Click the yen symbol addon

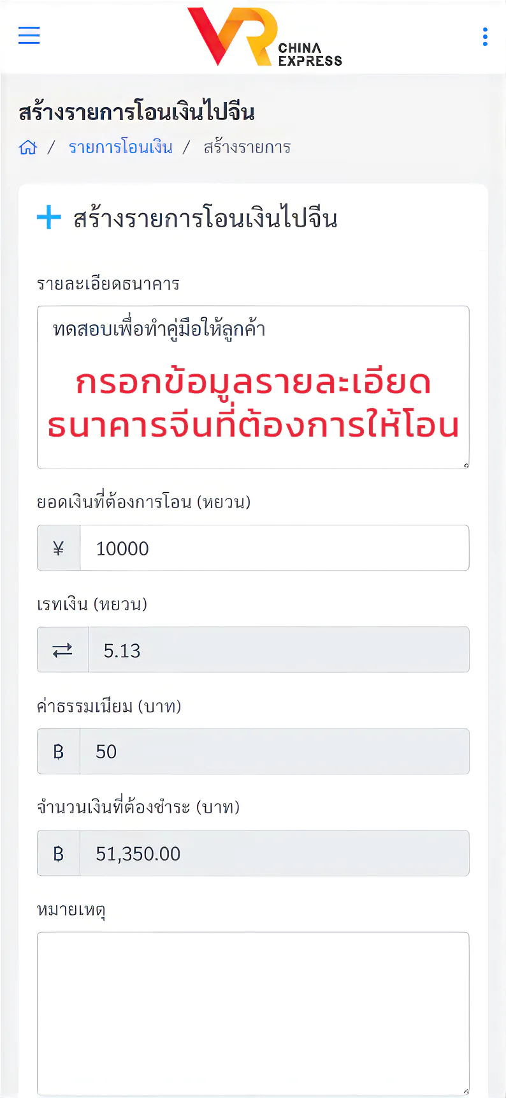(59, 548)
